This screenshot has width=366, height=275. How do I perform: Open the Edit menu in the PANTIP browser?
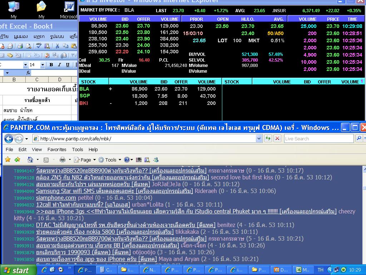click(x=23, y=149)
